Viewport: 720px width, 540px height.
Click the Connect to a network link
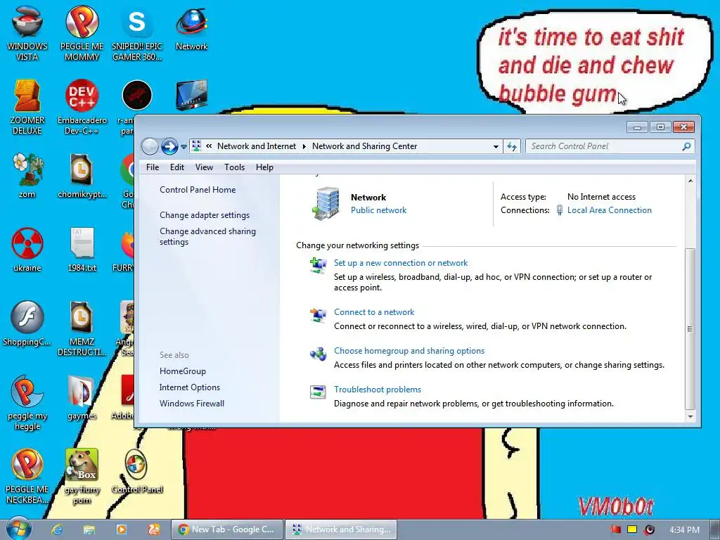point(374,311)
